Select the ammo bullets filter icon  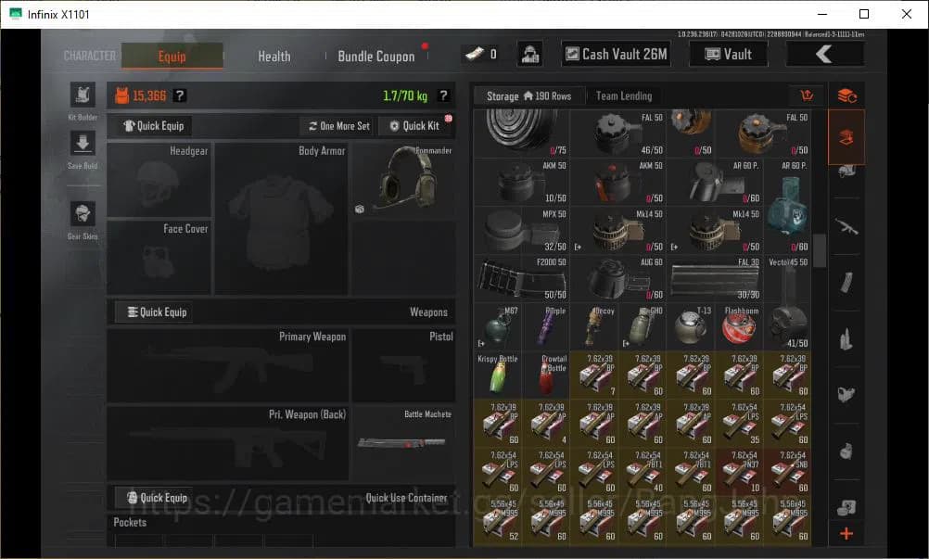tap(846, 338)
